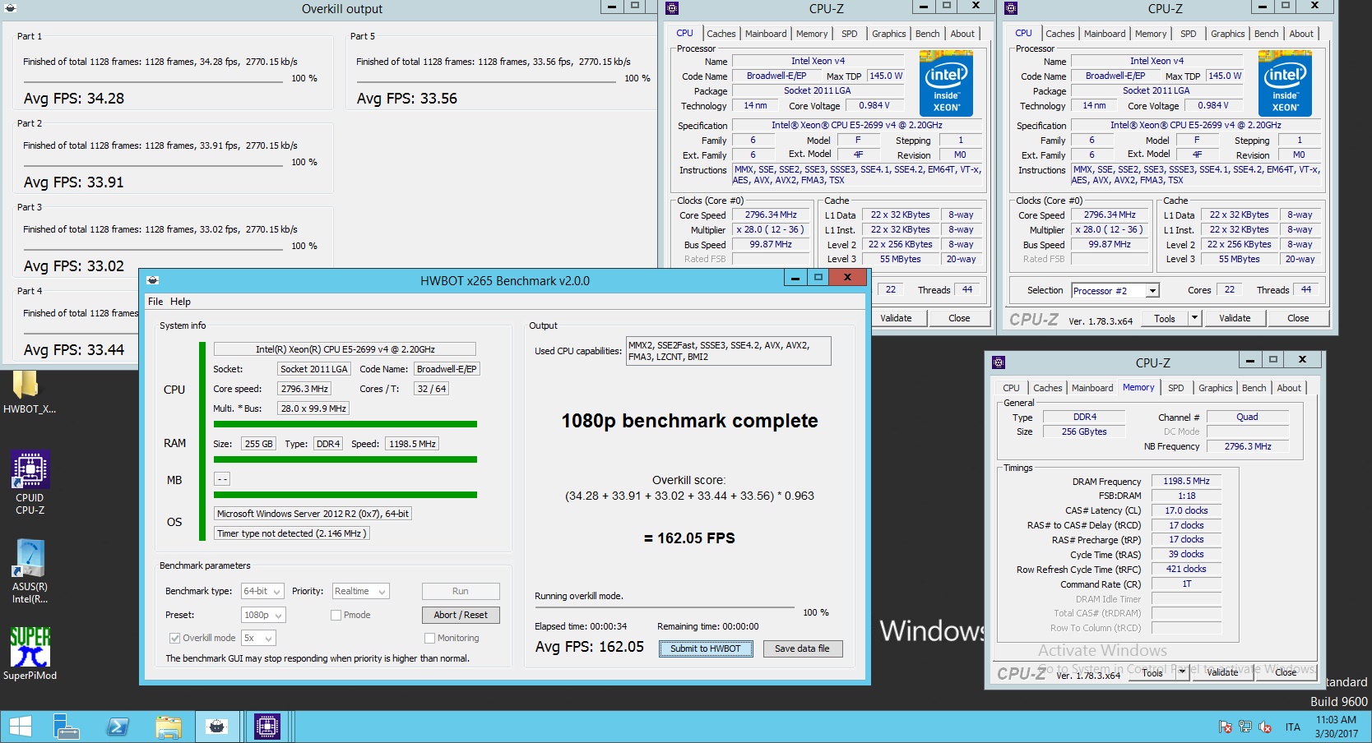Open the HWBOT_X folder on the desktop
Image resolution: width=1372 pixels, height=743 pixels.
28,391
